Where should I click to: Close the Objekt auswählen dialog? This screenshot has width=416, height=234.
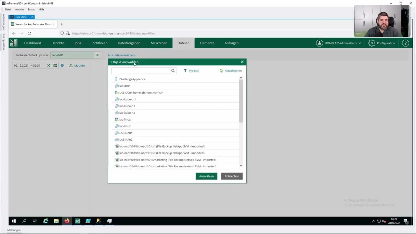coord(242,62)
